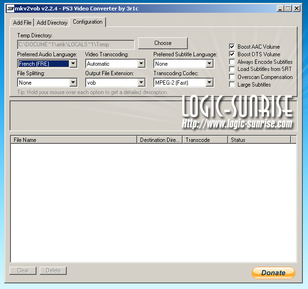This screenshot has width=308, height=289.
Task: Check Load Subtitles from SRT
Action: (232, 70)
